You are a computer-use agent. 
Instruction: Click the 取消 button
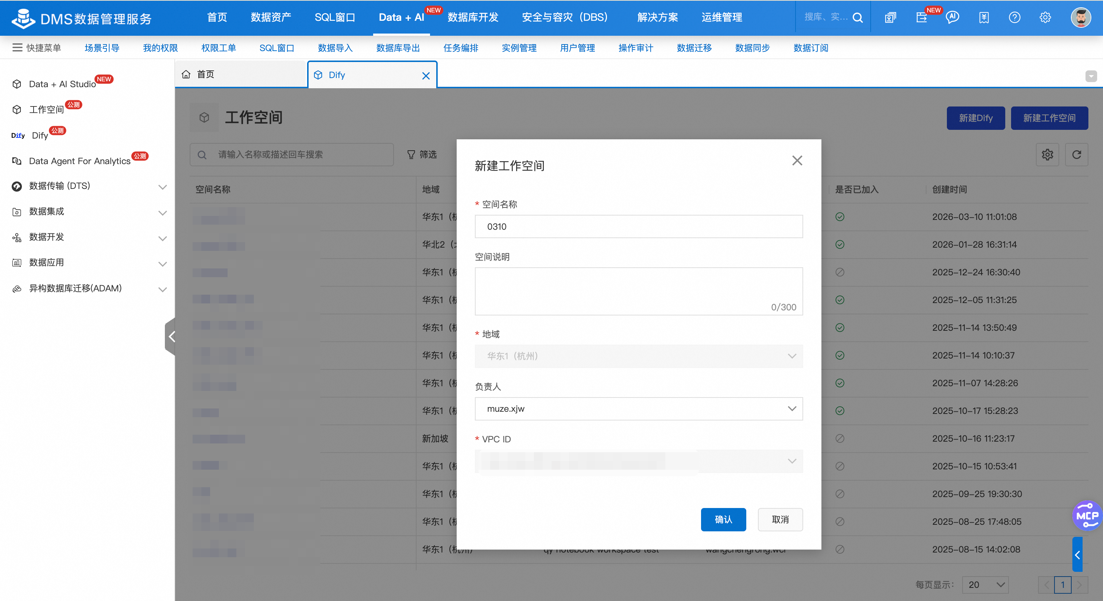[x=780, y=519]
